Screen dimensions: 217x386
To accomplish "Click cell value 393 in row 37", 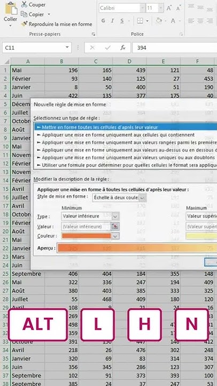I will (x=163, y=375).
